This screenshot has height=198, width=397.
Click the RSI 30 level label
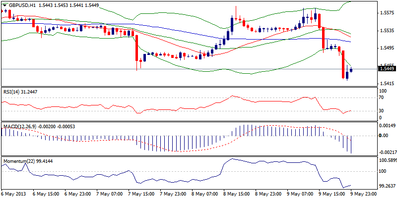click(381, 111)
